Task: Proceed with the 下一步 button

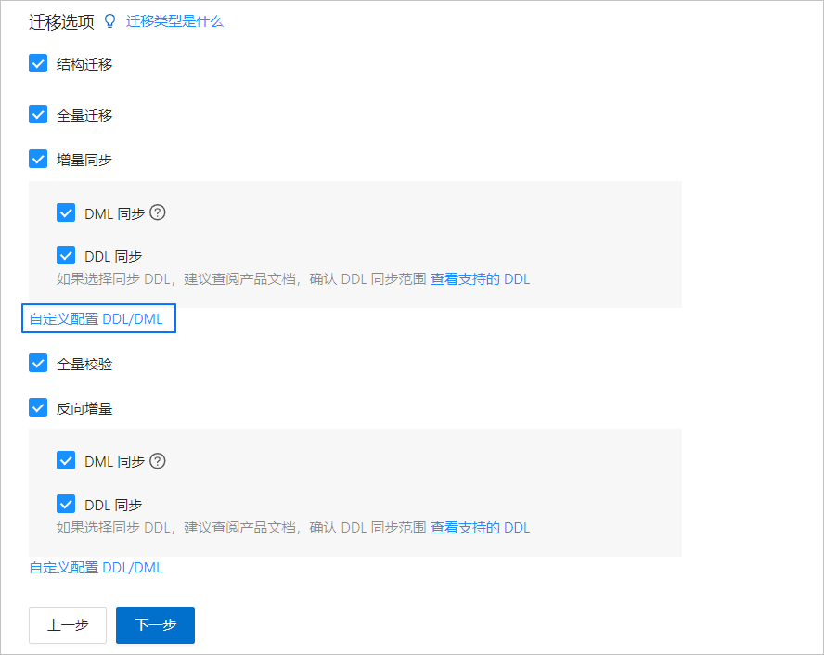Action: click(156, 625)
